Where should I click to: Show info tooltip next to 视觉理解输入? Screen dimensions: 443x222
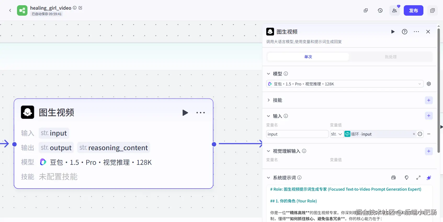304,151
